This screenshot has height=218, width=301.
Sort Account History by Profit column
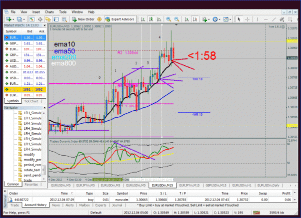[286, 193]
